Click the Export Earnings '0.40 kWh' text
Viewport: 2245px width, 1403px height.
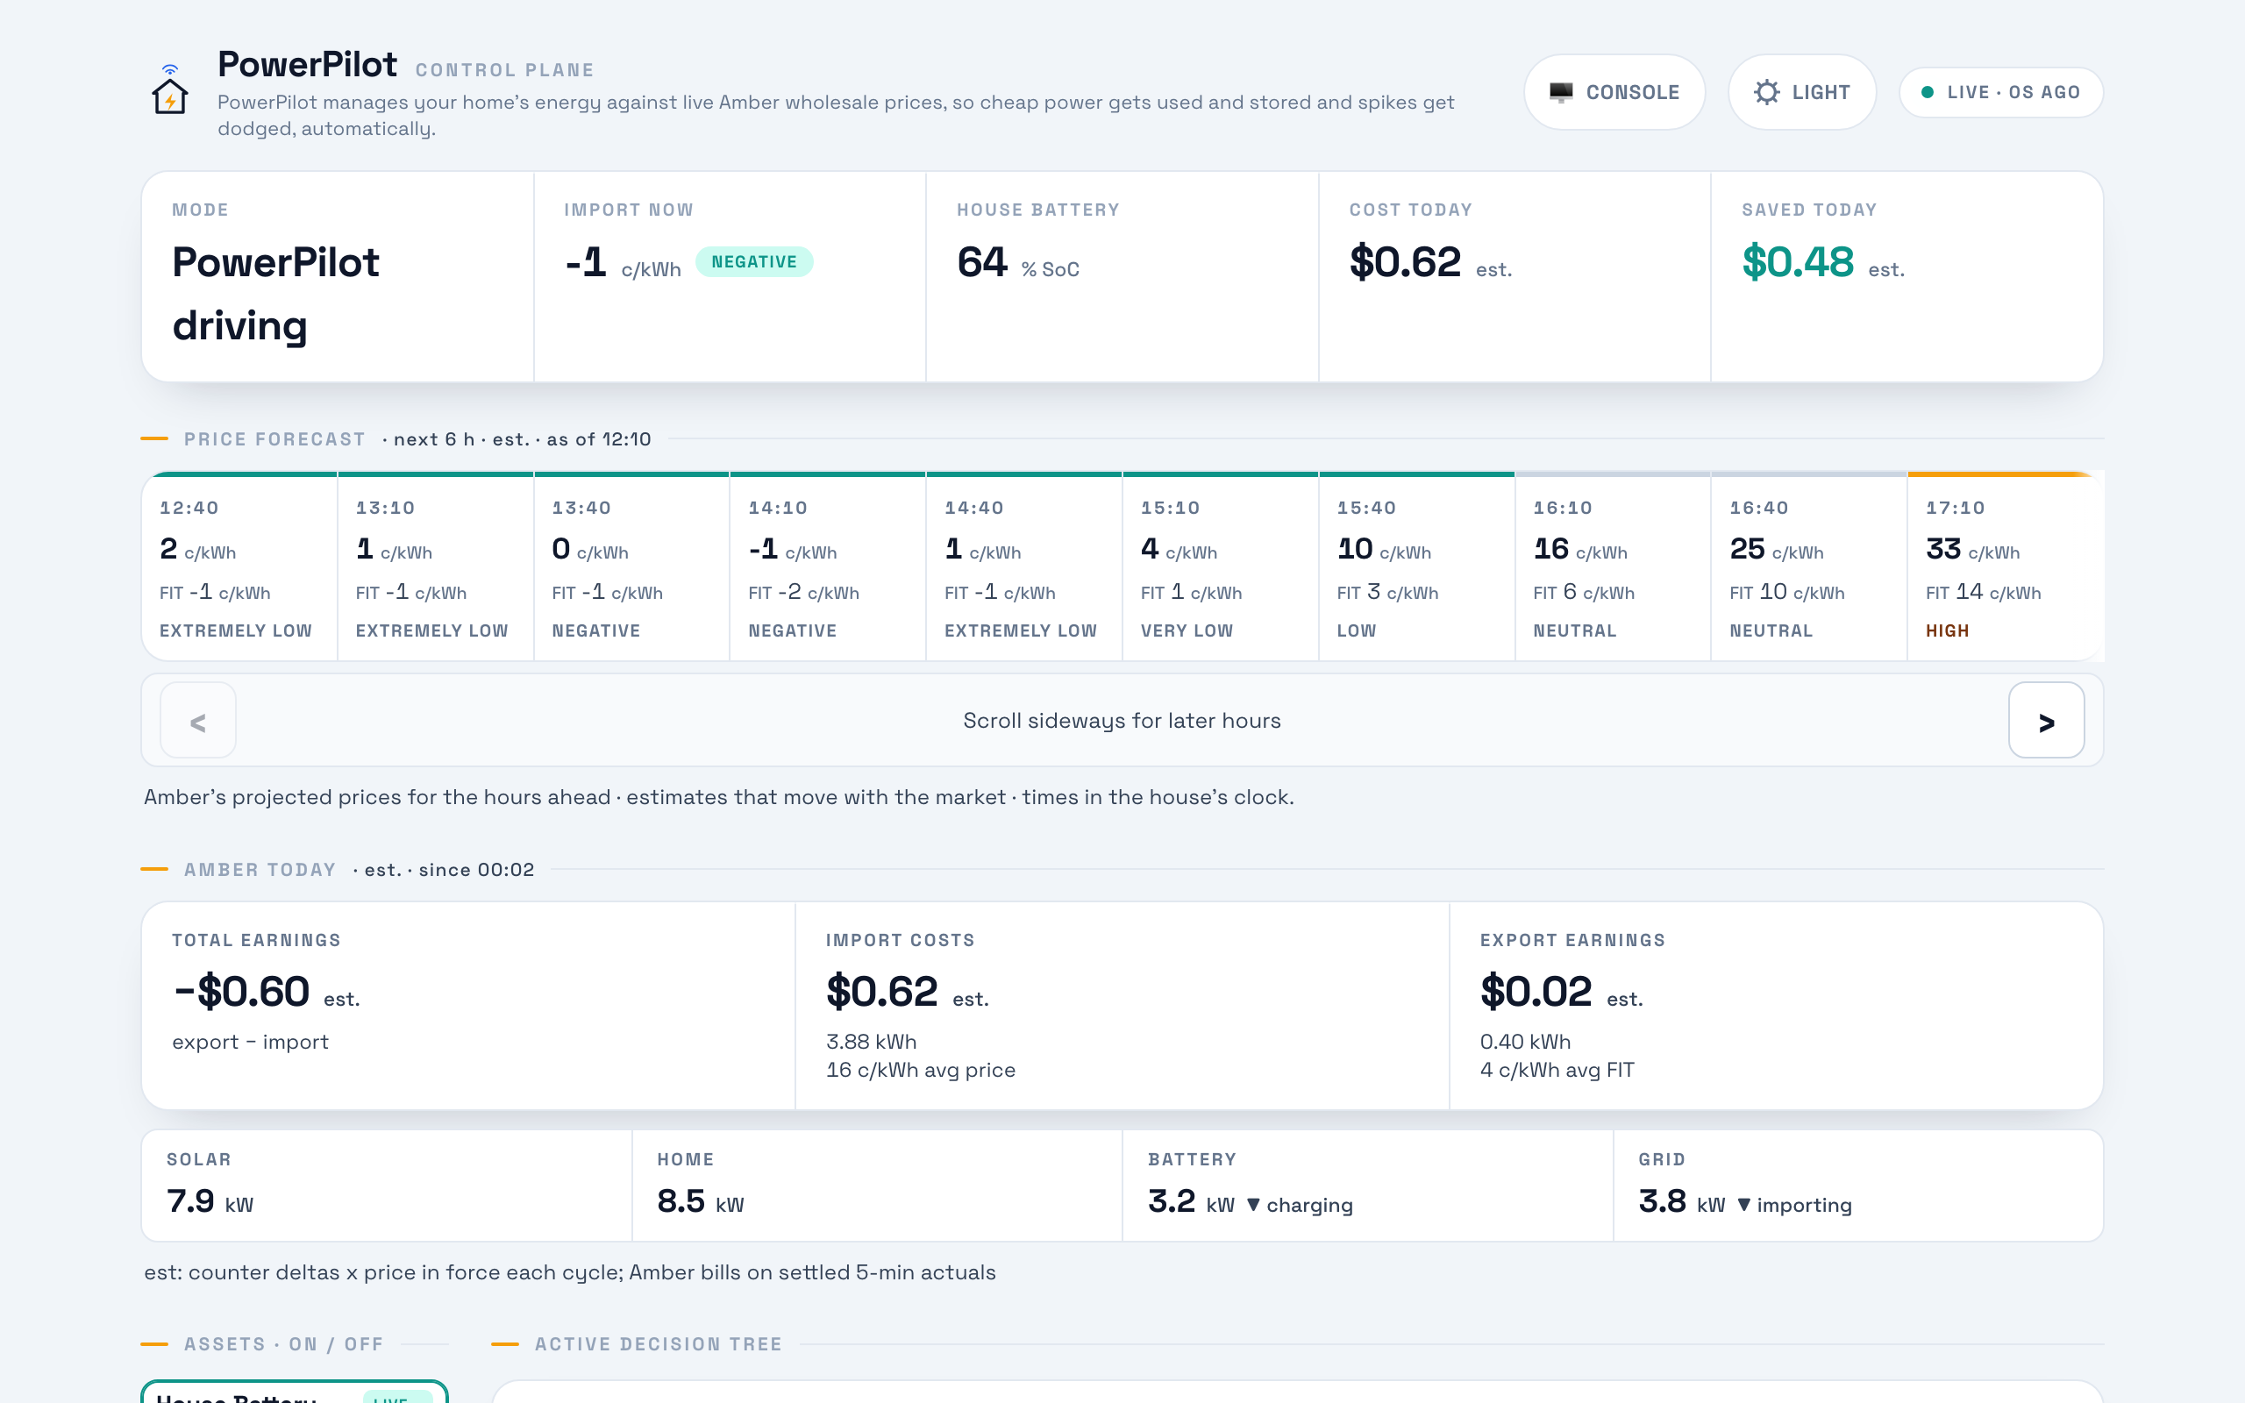pos(1525,1042)
